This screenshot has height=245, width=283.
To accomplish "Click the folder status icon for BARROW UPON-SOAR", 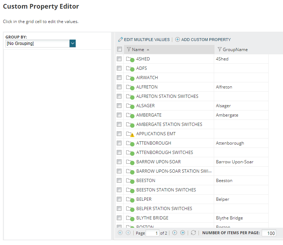I will point(130,162).
